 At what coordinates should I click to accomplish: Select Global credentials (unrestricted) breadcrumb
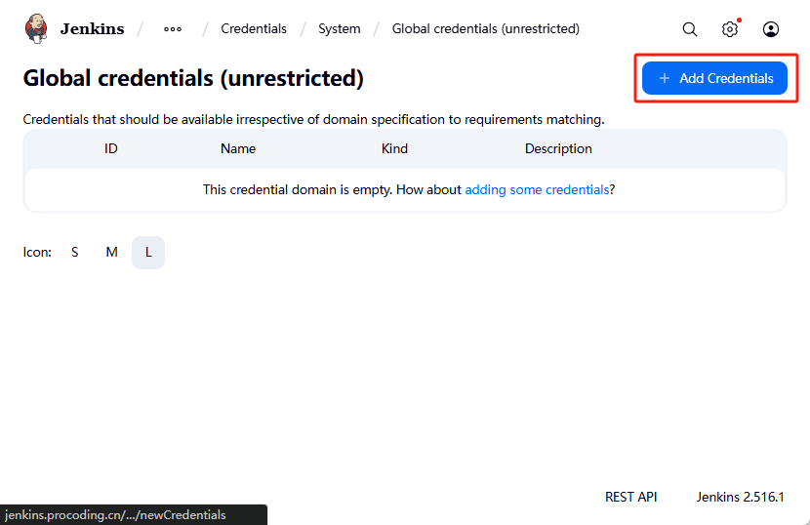pos(485,29)
